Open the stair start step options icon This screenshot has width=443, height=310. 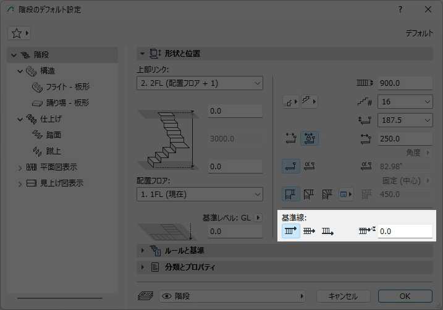(x=290, y=101)
